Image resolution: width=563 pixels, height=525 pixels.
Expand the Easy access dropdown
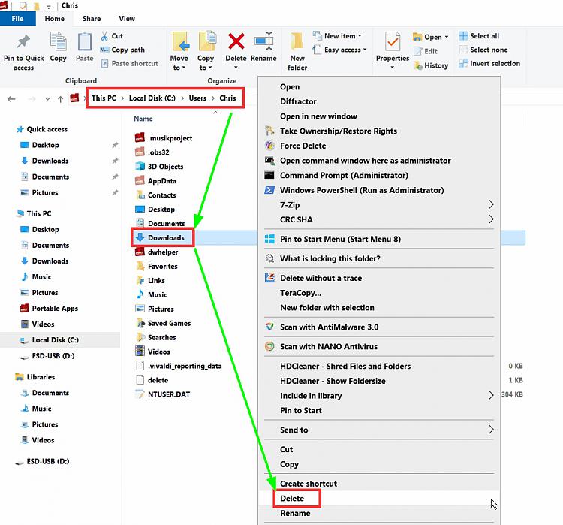point(365,50)
